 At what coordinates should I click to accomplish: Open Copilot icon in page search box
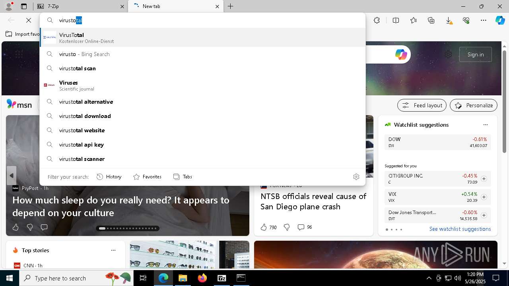401,54
